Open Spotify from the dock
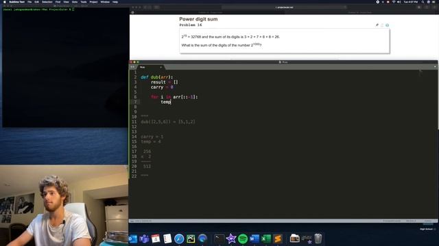This screenshot has width=439, height=246. 243,238
